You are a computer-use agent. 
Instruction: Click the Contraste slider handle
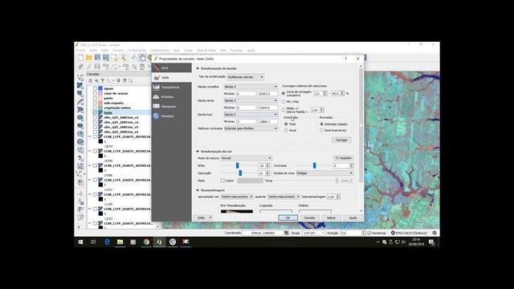click(314, 165)
